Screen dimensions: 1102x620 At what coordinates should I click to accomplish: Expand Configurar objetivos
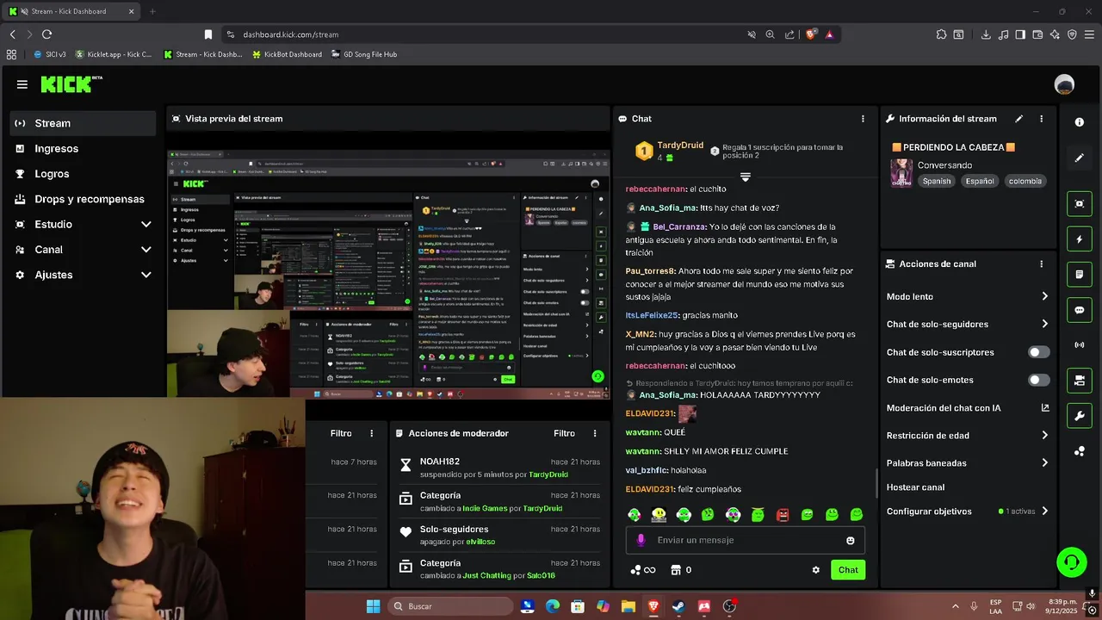[968, 512]
